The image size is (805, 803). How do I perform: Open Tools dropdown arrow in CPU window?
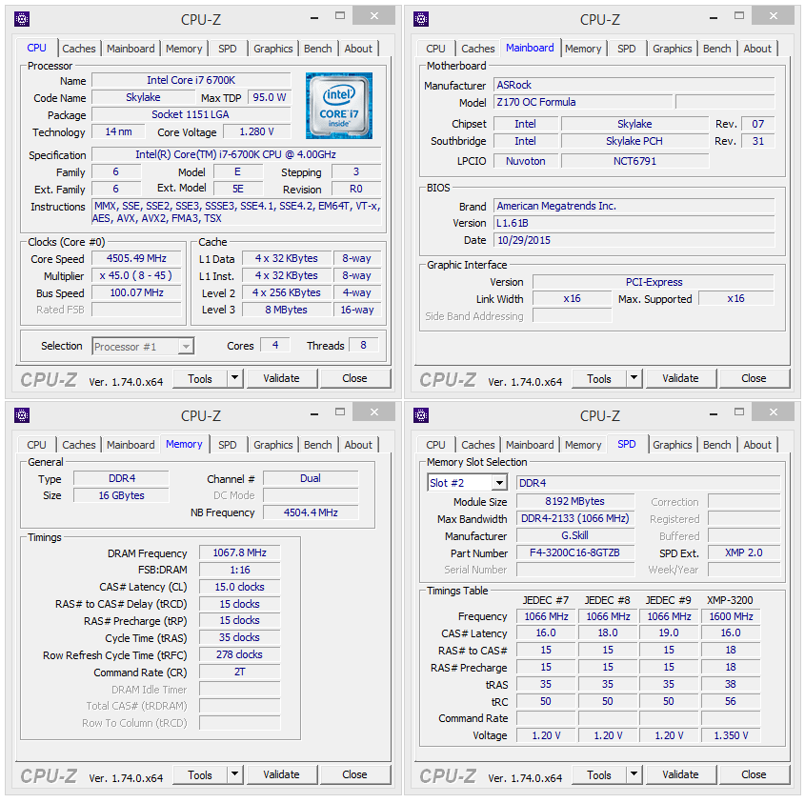234,378
